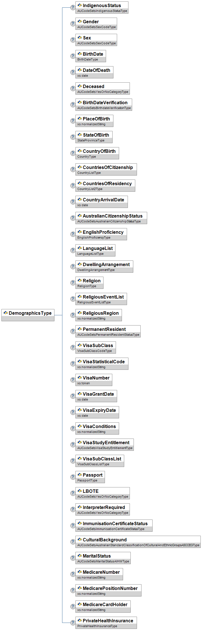
Task: Click the question mark next to Passport
Action: coord(73,477)
